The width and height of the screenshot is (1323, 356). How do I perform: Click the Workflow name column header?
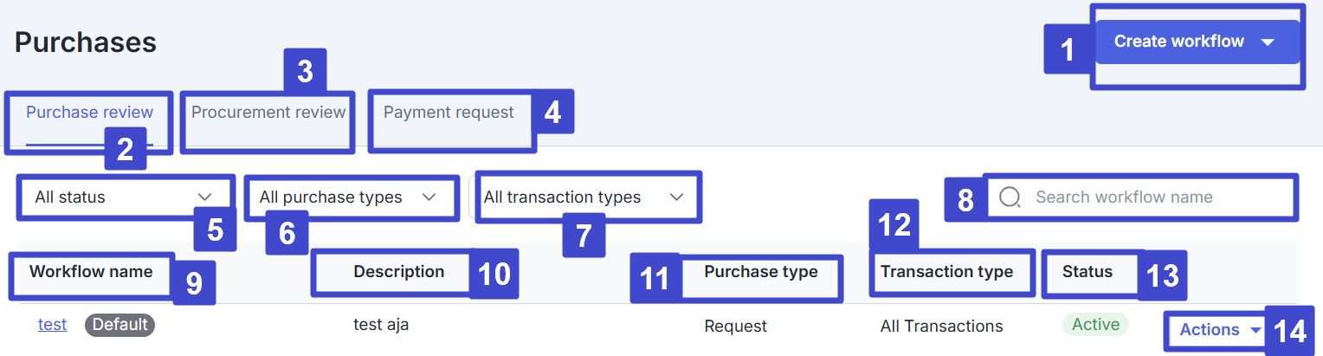[91, 272]
